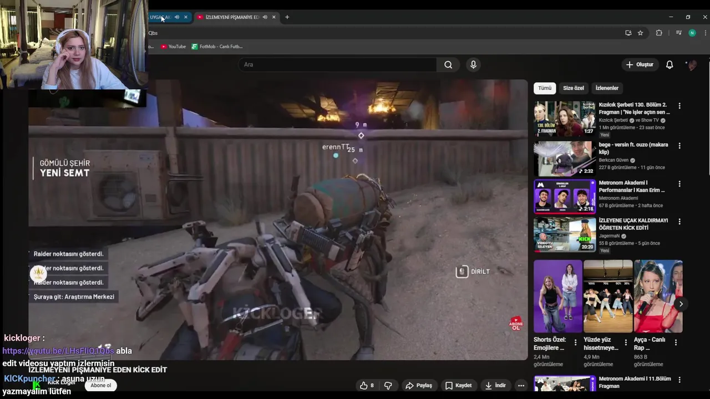Open the media control icon in toolbar
Image resolution: width=710 pixels, height=399 pixels.
click(x=678, y=33)
